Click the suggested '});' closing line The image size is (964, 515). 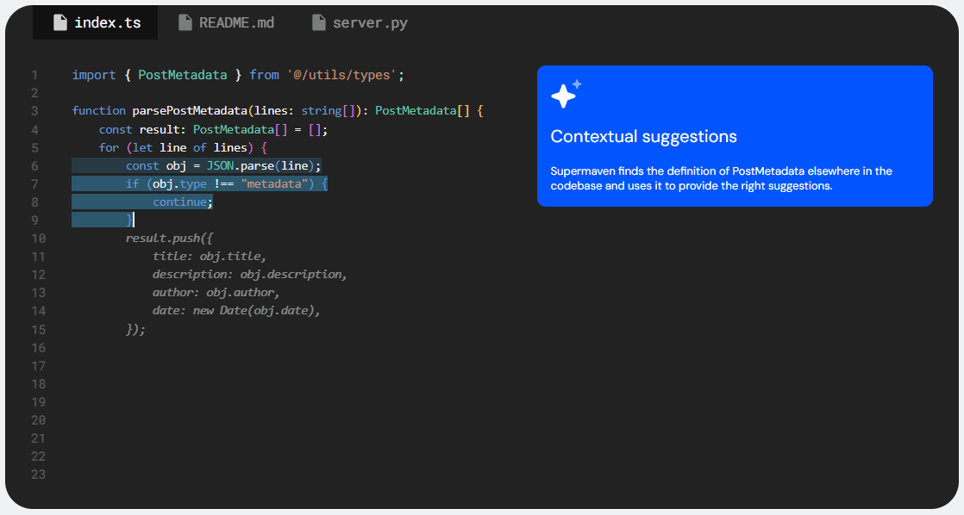coord(136,330)
